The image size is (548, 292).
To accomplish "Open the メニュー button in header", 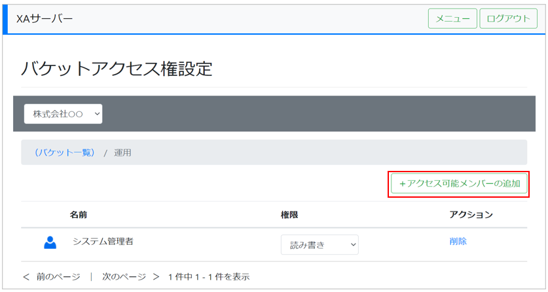I will 452,19.
